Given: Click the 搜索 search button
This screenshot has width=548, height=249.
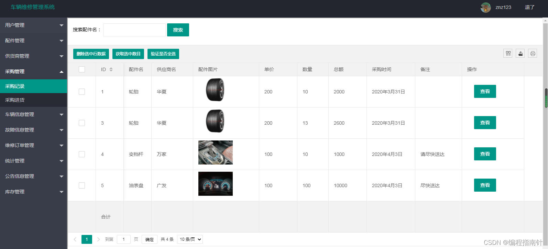Looking at the screenshot, I should 178,30.
